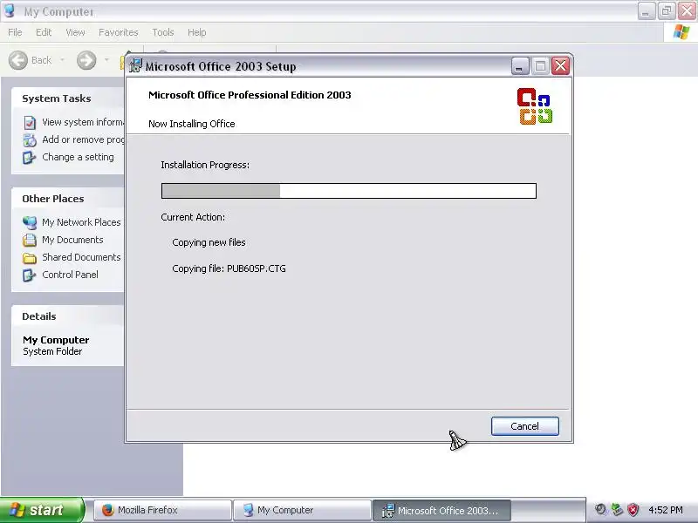Click the Microsoft Office logo icon
This screenshot has height=523, width=698.
534,106
